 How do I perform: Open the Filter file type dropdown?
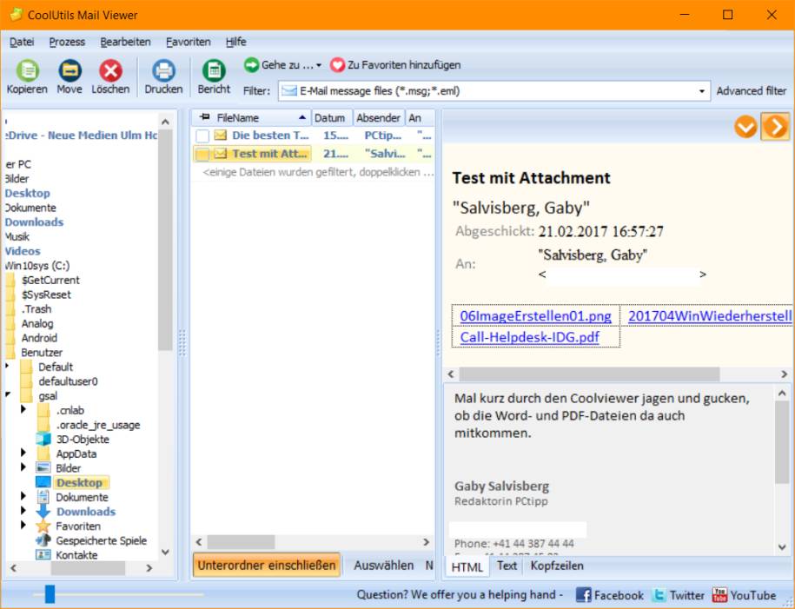tap(702, 91)
